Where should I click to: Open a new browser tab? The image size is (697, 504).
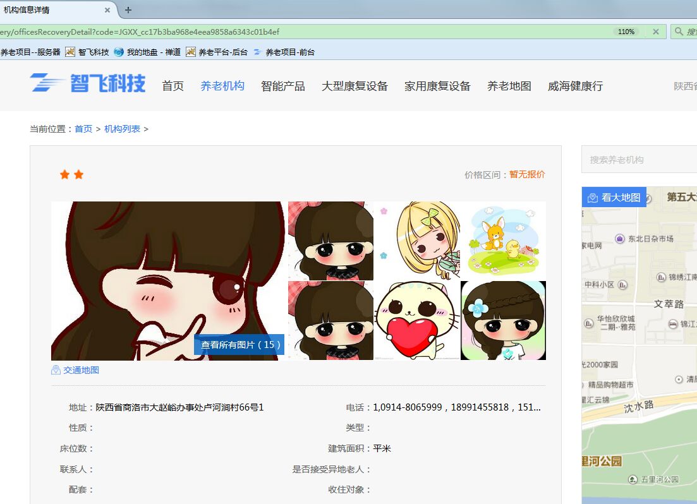coord(128,10)
